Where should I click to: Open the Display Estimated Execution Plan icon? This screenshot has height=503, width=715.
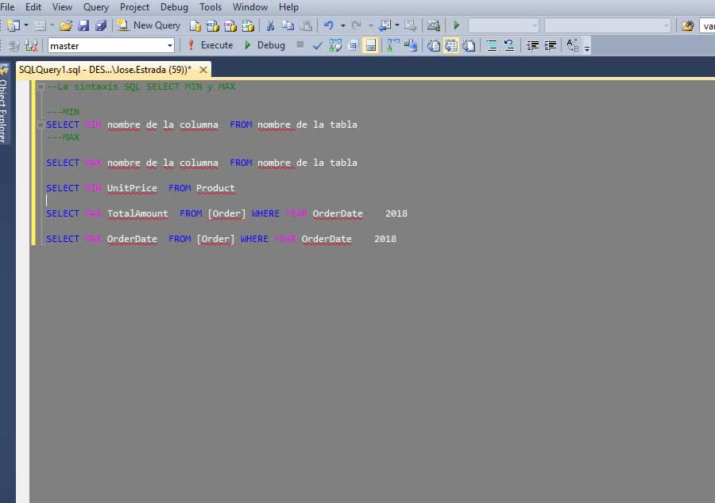tap(335, 45)
